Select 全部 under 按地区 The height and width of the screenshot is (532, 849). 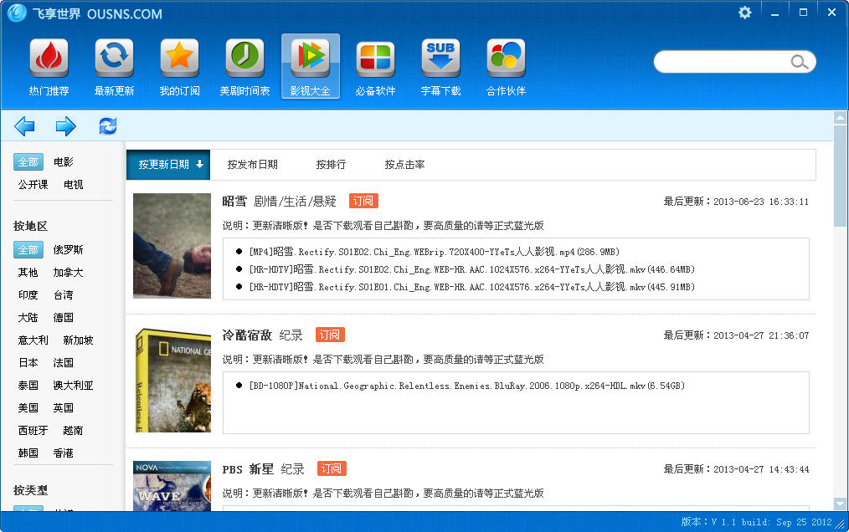tap(28, 249)
